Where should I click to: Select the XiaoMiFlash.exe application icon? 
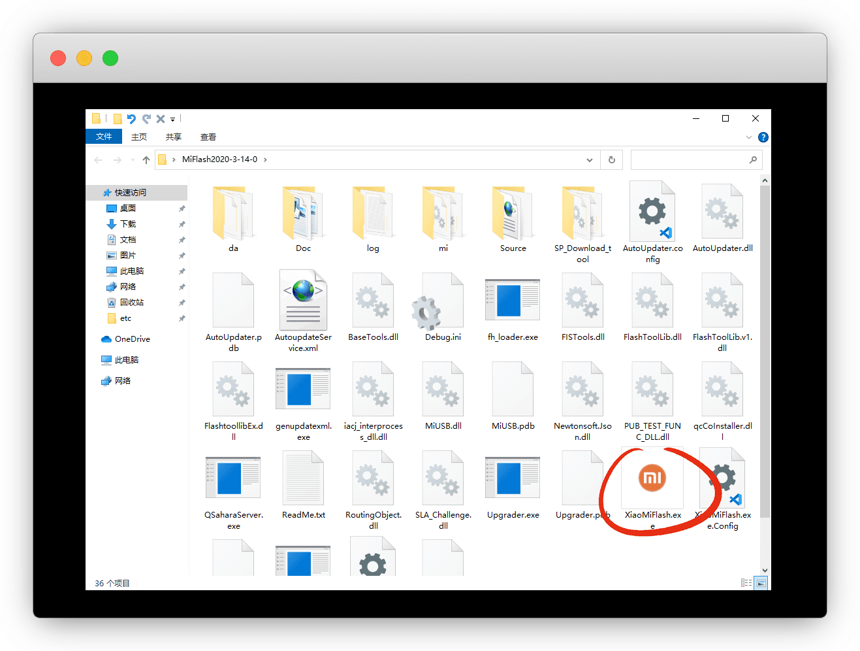[x=652, y=478]
